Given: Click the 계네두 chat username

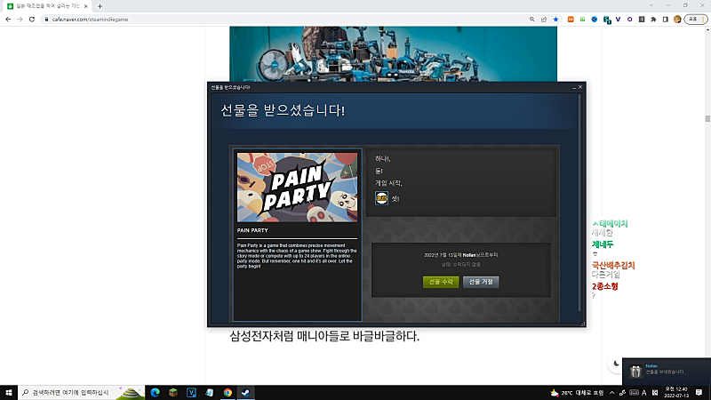Looking at the screenshot, I should (x=603, y=244).
